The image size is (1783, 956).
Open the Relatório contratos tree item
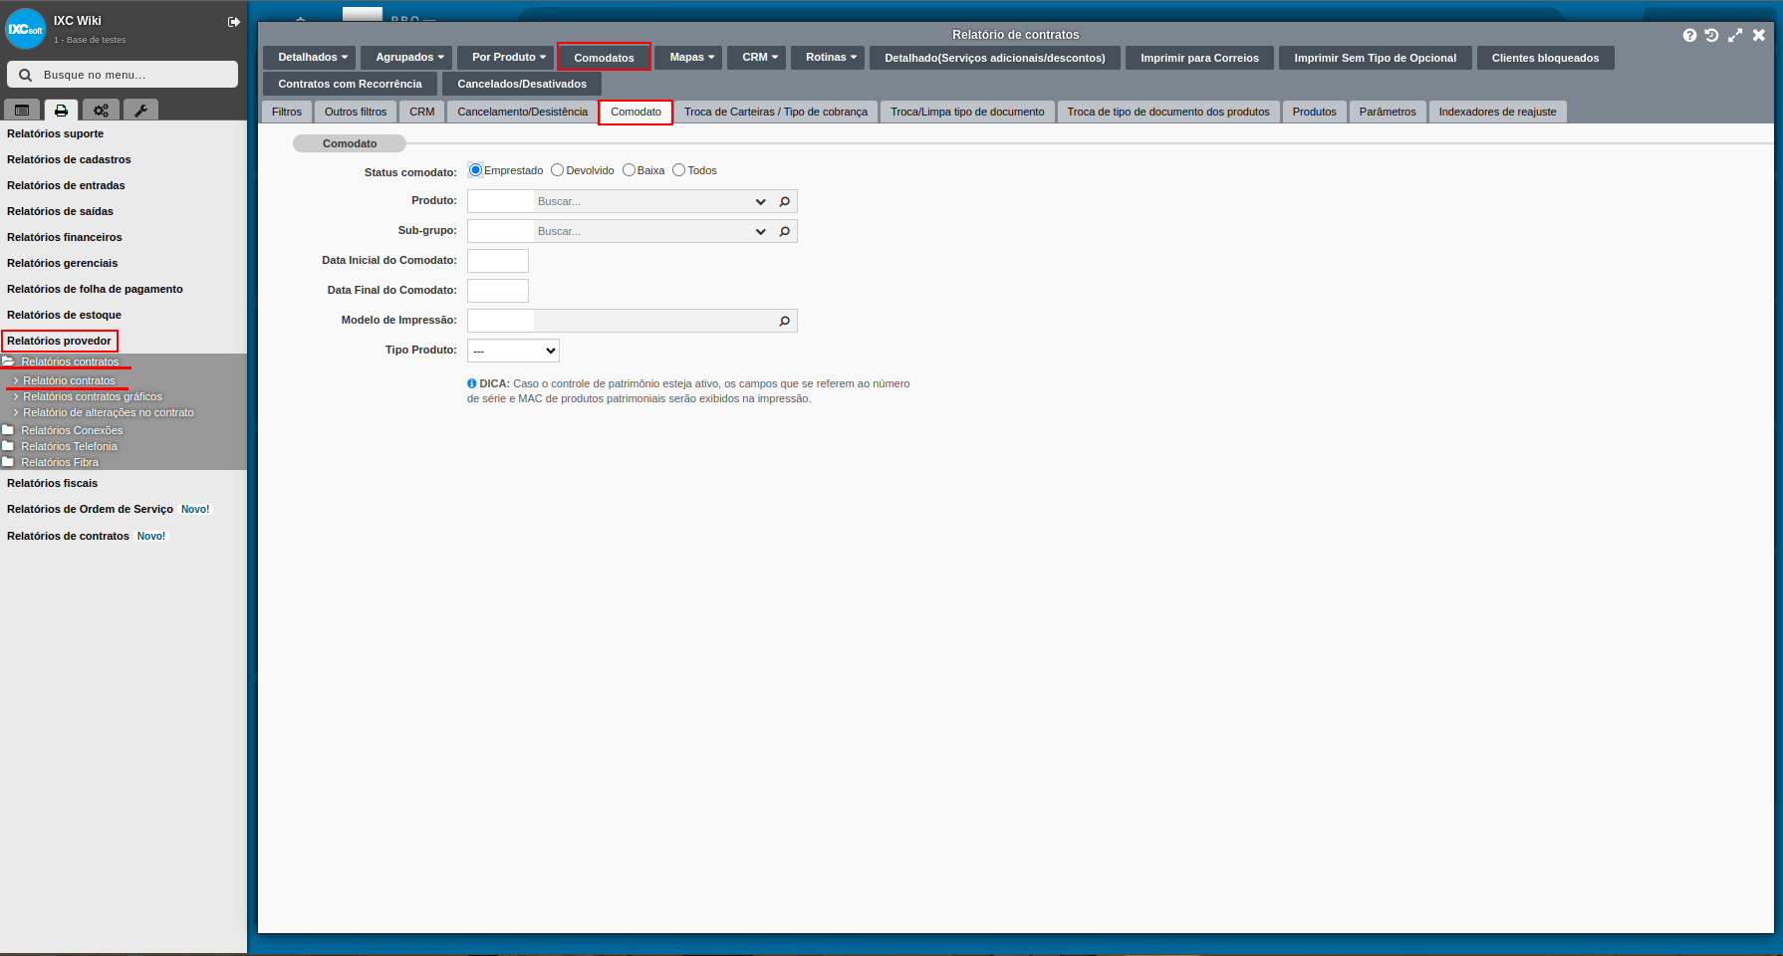69,380
